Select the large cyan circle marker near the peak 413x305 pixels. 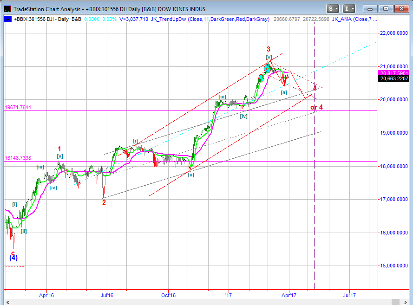pyautogui.click(x=267, y=69)
